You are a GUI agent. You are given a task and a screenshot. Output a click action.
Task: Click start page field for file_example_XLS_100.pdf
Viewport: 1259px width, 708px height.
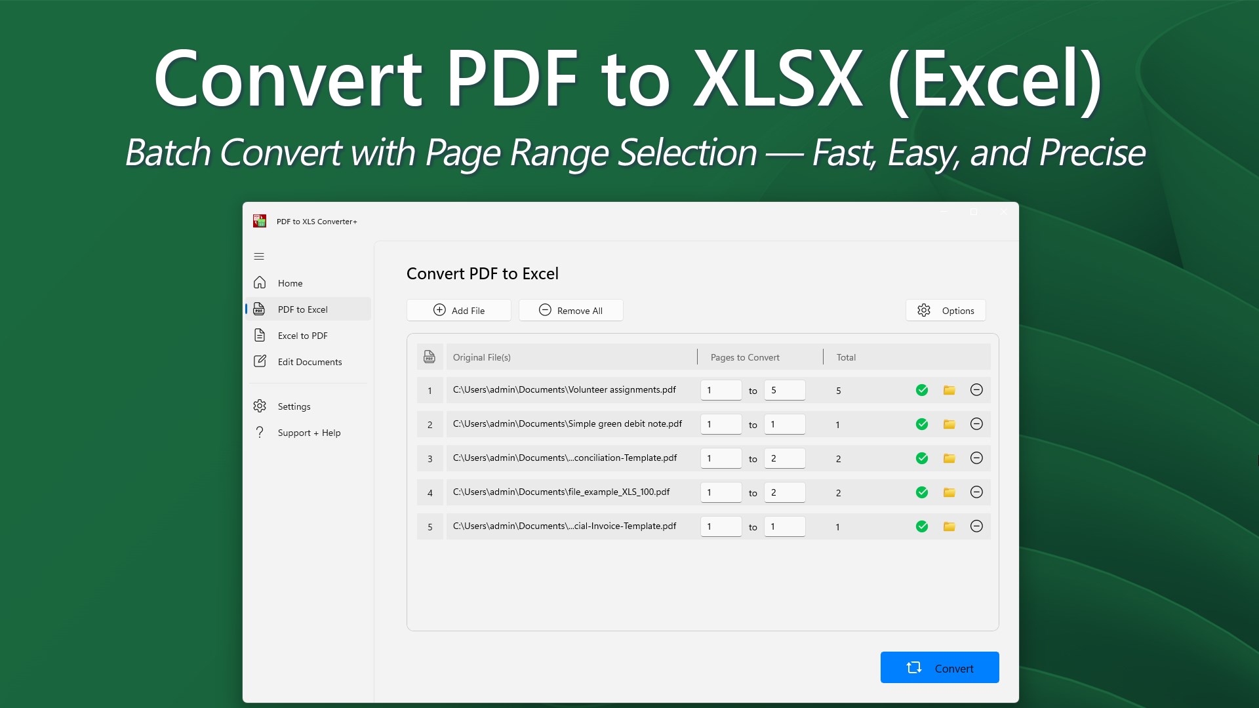(x=721, y=492)
